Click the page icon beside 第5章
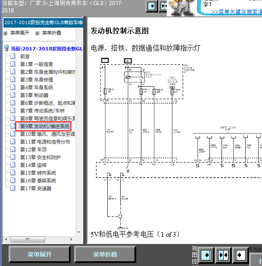Viewport: 262px width, 266px height. 13,95
